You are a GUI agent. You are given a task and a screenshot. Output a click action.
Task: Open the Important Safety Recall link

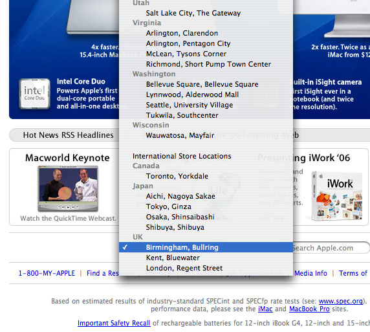[114, 323]
